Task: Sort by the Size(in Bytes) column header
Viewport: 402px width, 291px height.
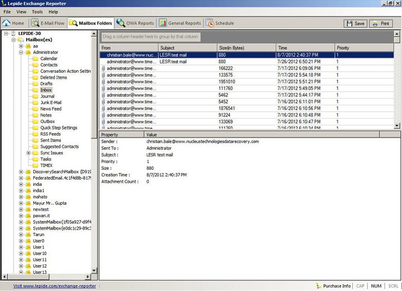Action: pos(246,48)
